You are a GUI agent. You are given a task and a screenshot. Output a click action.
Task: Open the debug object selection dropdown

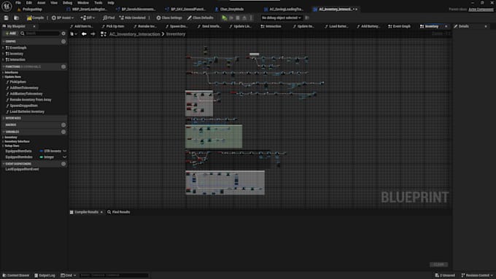(x=282, y=17)
